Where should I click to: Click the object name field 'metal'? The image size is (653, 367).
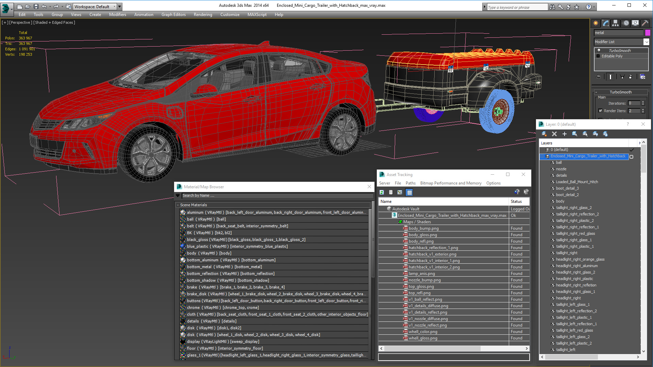click(x=619, y=33)
